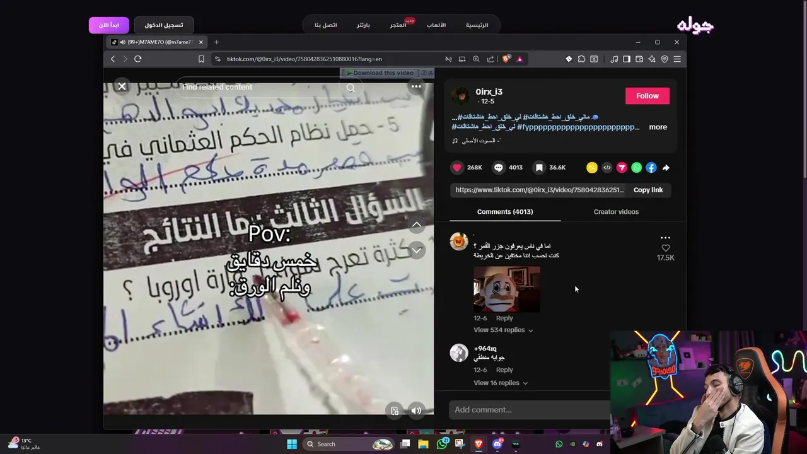The width and height of the screenshot is (807, 454).
Task: Open the 0irx_i3 profile name
Action: 489,92
